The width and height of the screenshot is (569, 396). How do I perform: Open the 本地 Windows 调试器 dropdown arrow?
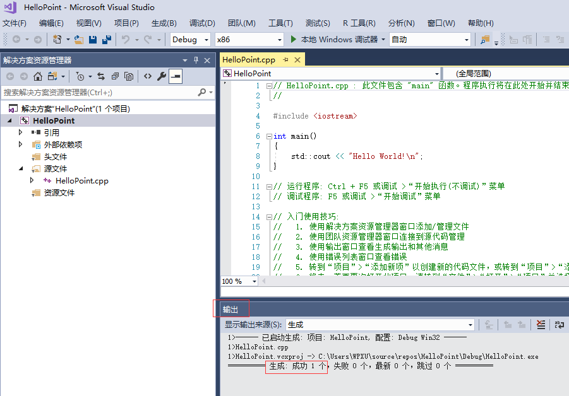[x=383, y=40]
